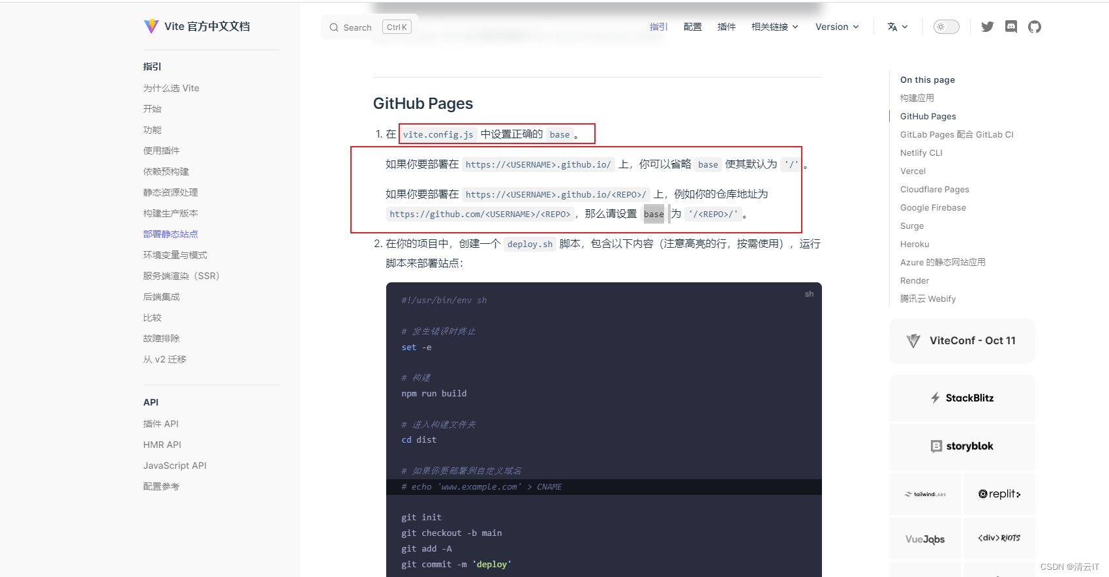The height and width of the screenshot is (577, 1109).
Task: Click the 'git init' code line
Action: coord(421,517)
